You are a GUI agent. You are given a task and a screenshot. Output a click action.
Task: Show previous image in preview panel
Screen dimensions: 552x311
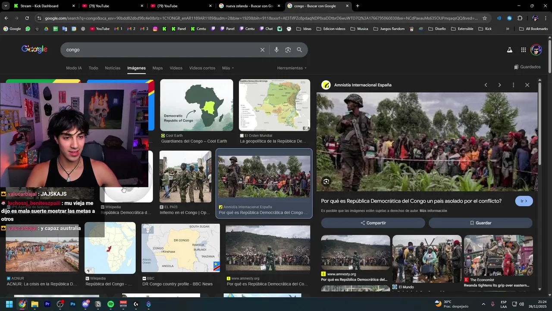pyautogui.click(x=486, y=85)
